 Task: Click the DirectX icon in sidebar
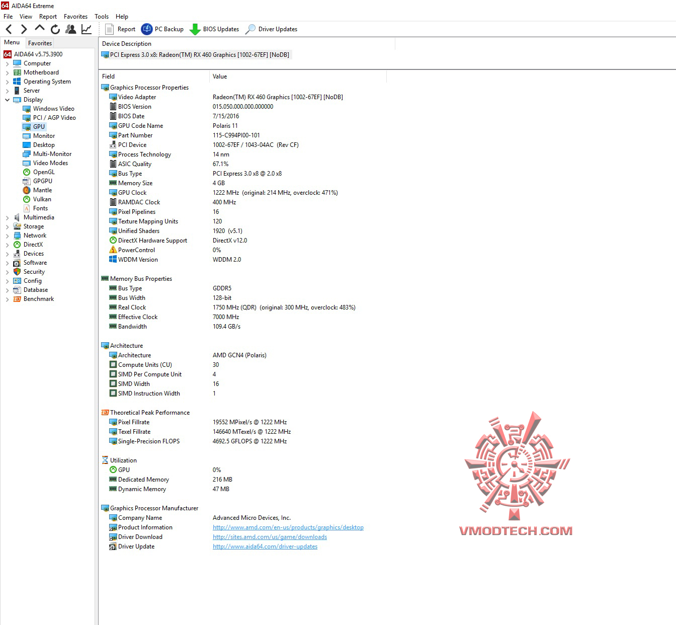(x=17, y=245)
